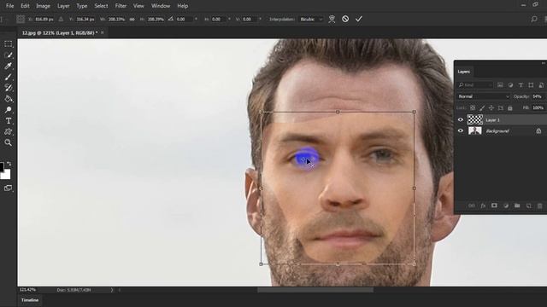Viewport: 547px width, 307px height.
Task: Click the foreground color swatch
Action: [2, 167]
